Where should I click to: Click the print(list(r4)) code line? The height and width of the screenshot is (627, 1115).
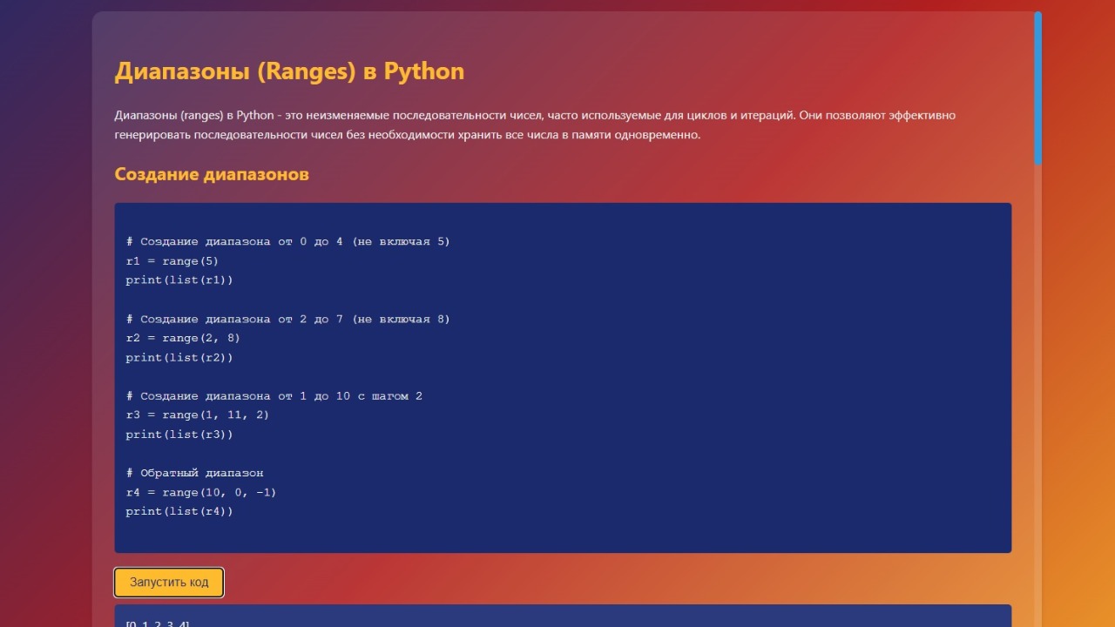[179, 511]
